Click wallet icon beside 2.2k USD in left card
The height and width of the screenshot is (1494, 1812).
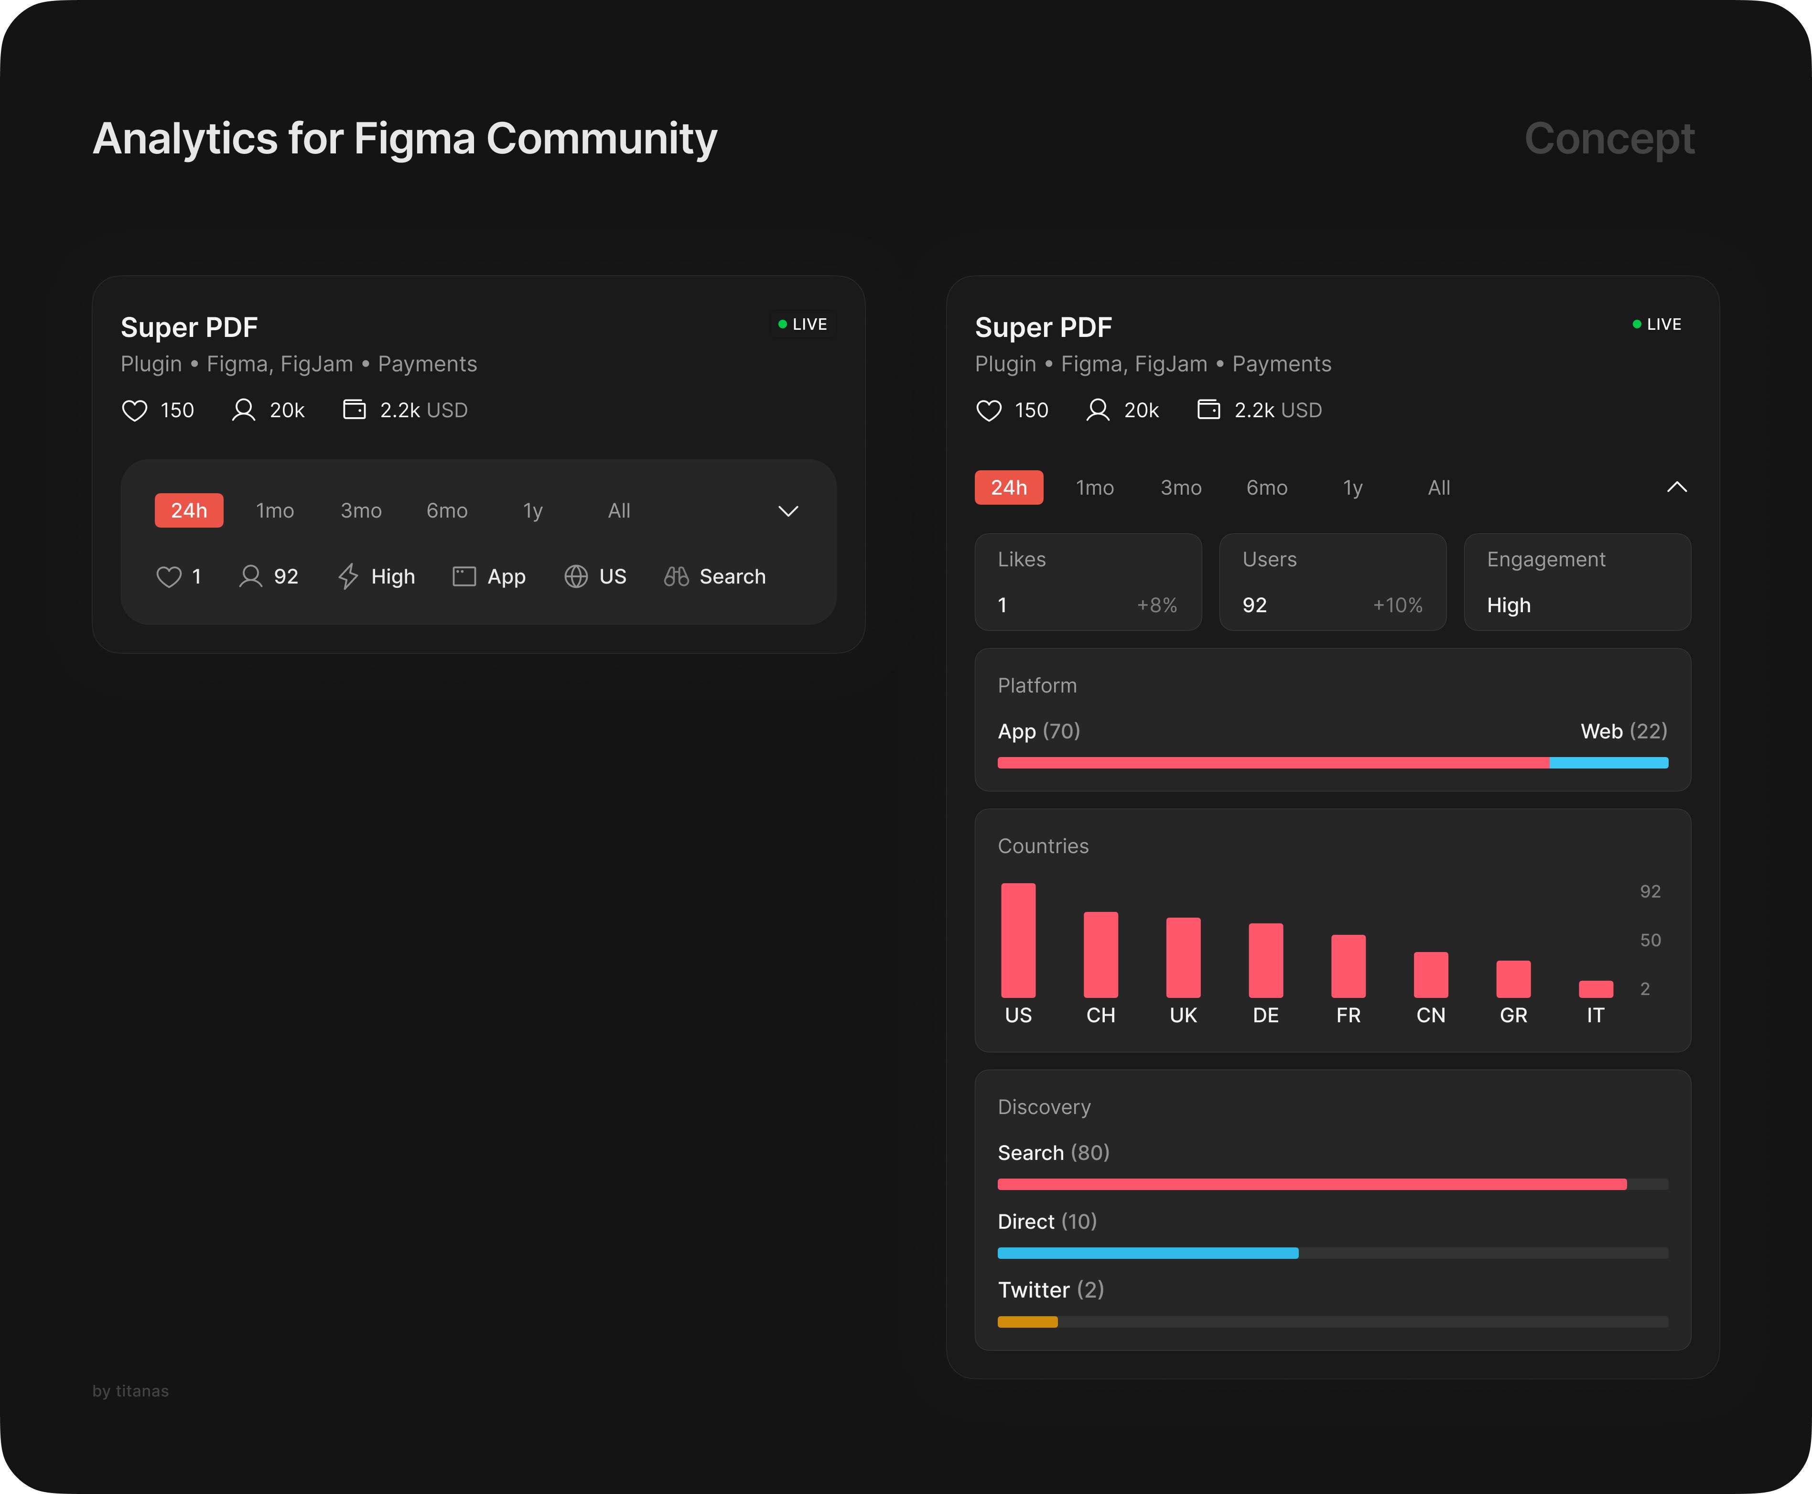click(355, 410)
